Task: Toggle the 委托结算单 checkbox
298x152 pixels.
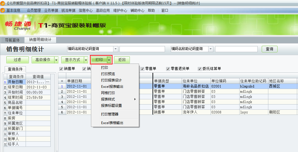Action: point(200,69)
